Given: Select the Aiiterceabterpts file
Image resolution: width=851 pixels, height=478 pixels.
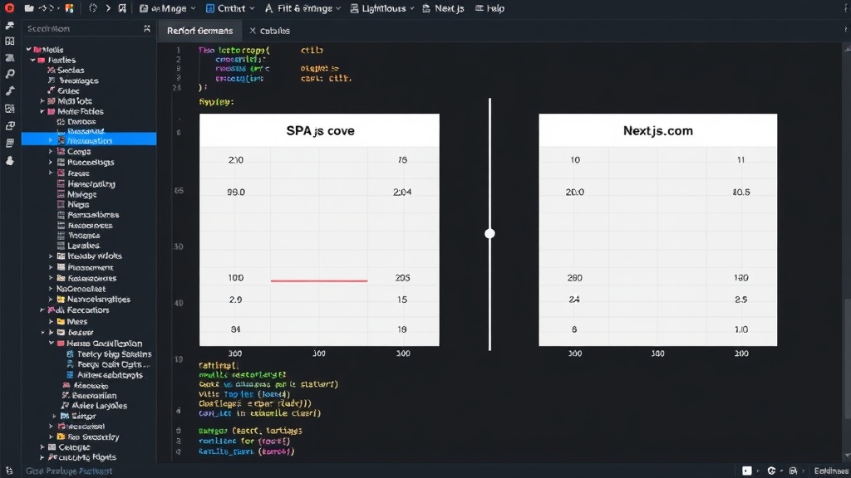Looking at the screenshot, I should 106,374.
